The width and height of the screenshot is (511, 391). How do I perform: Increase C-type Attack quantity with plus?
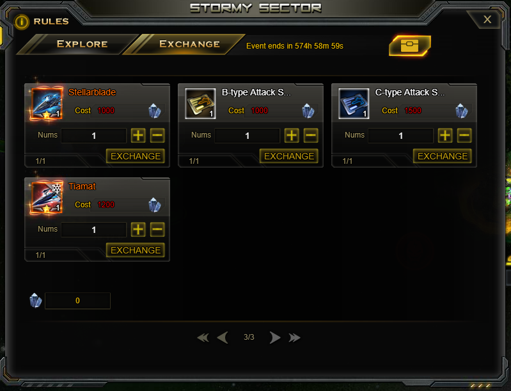tap(445, 135)
